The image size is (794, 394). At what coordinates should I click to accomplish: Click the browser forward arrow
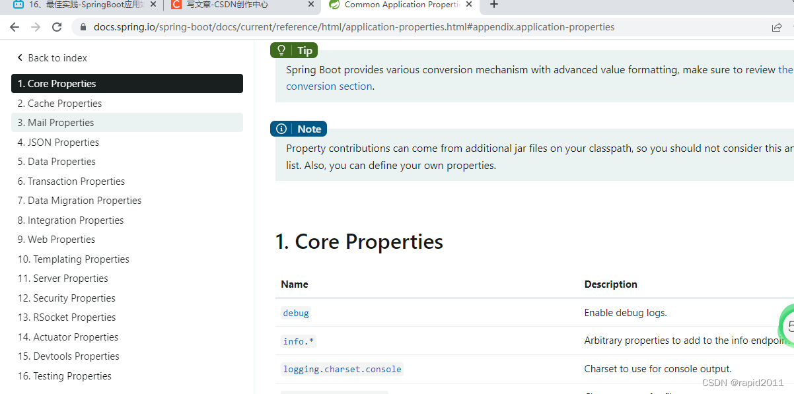(x=36, y=27)
